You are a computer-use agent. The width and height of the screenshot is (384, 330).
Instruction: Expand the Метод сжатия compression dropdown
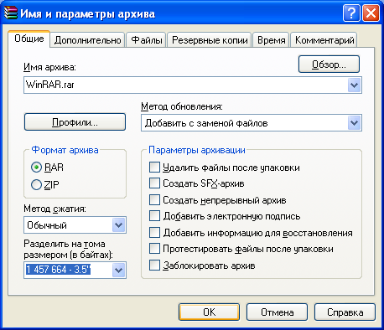coord(119,224)
